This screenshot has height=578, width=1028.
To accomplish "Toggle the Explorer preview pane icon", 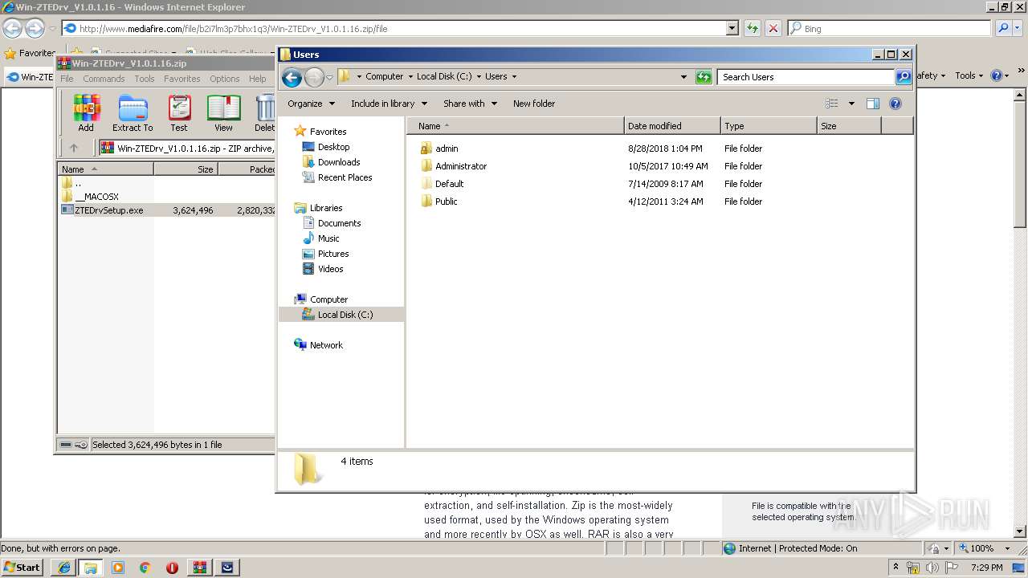I will coord(873,104).
